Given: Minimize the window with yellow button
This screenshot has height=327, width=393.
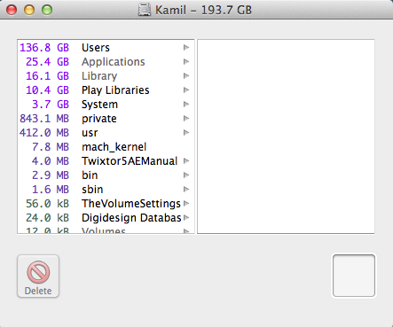Looking at the screenshot, I should coord(29,10).
